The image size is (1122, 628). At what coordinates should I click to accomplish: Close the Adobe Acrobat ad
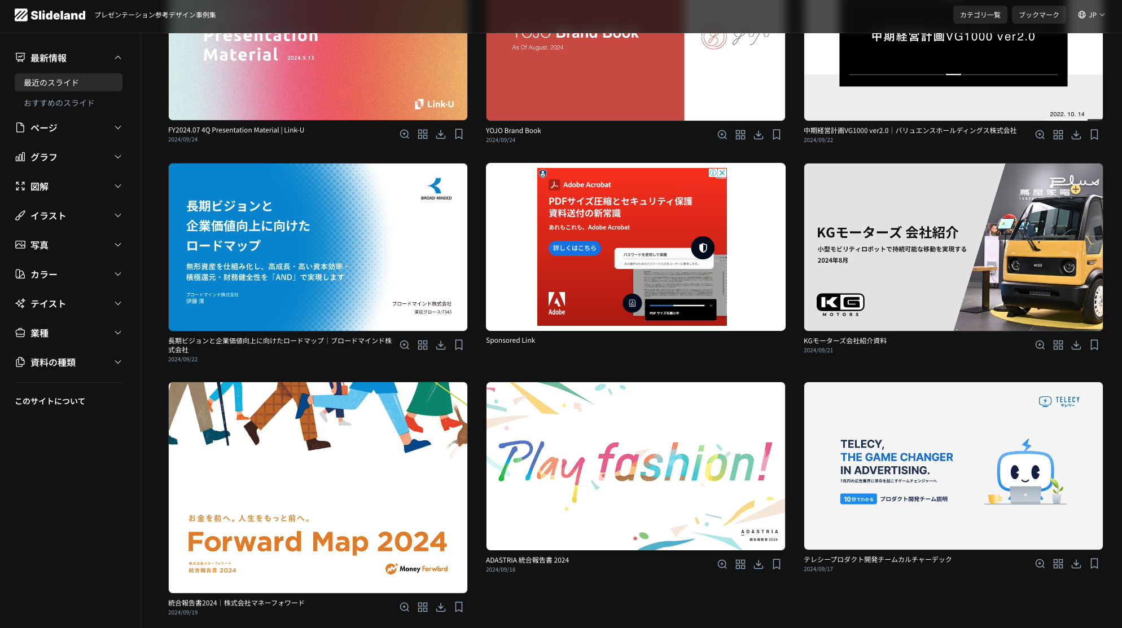coord(722,173)
